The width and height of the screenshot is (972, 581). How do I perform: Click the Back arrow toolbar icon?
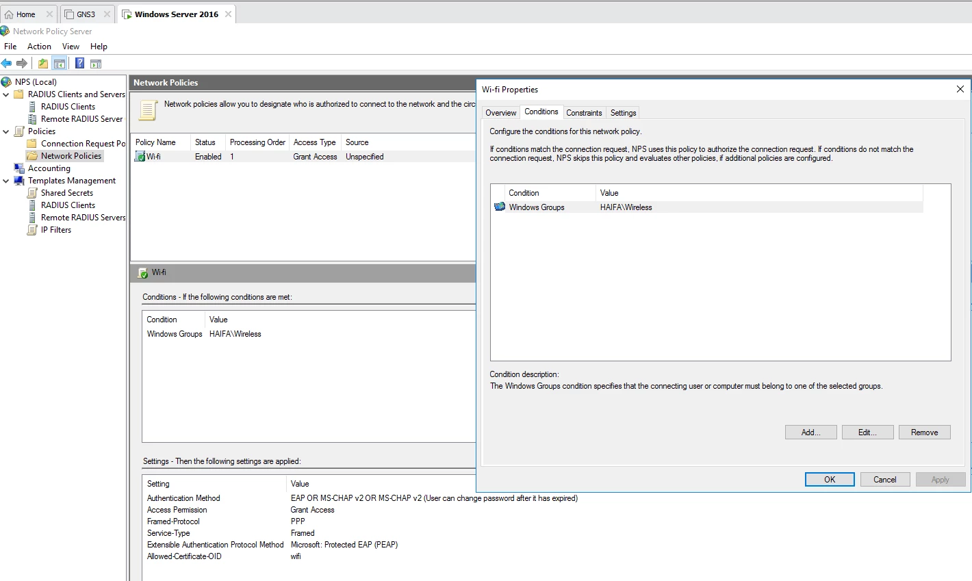pos(6,63)
